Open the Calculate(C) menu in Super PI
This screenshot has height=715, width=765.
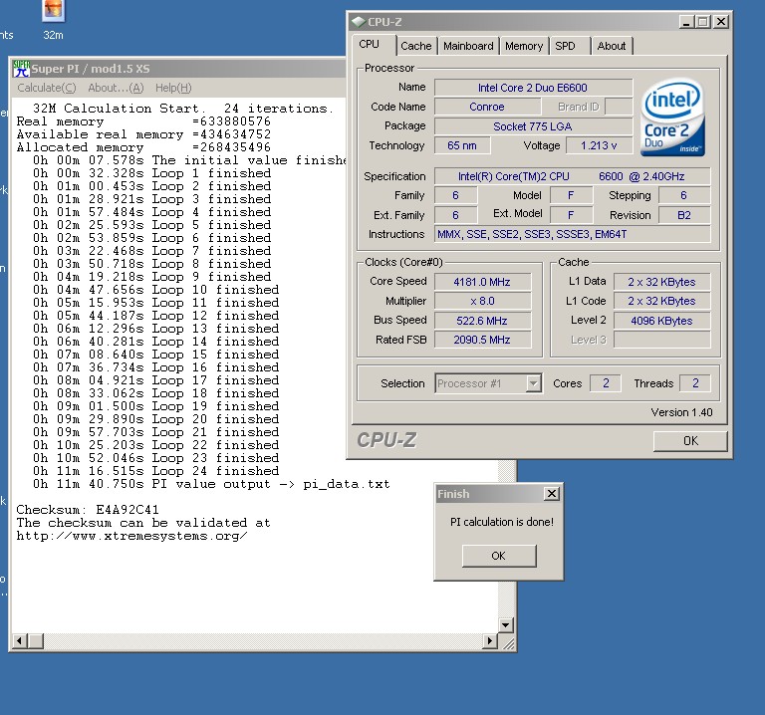tap(47, 88)
